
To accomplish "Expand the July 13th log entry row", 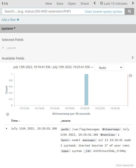I will pyautogui.click(x=7, y=129).
